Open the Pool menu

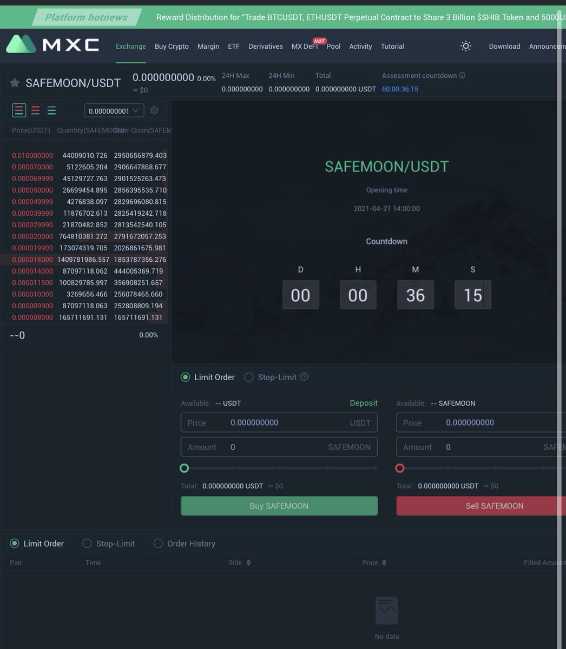tap(334, 47)
